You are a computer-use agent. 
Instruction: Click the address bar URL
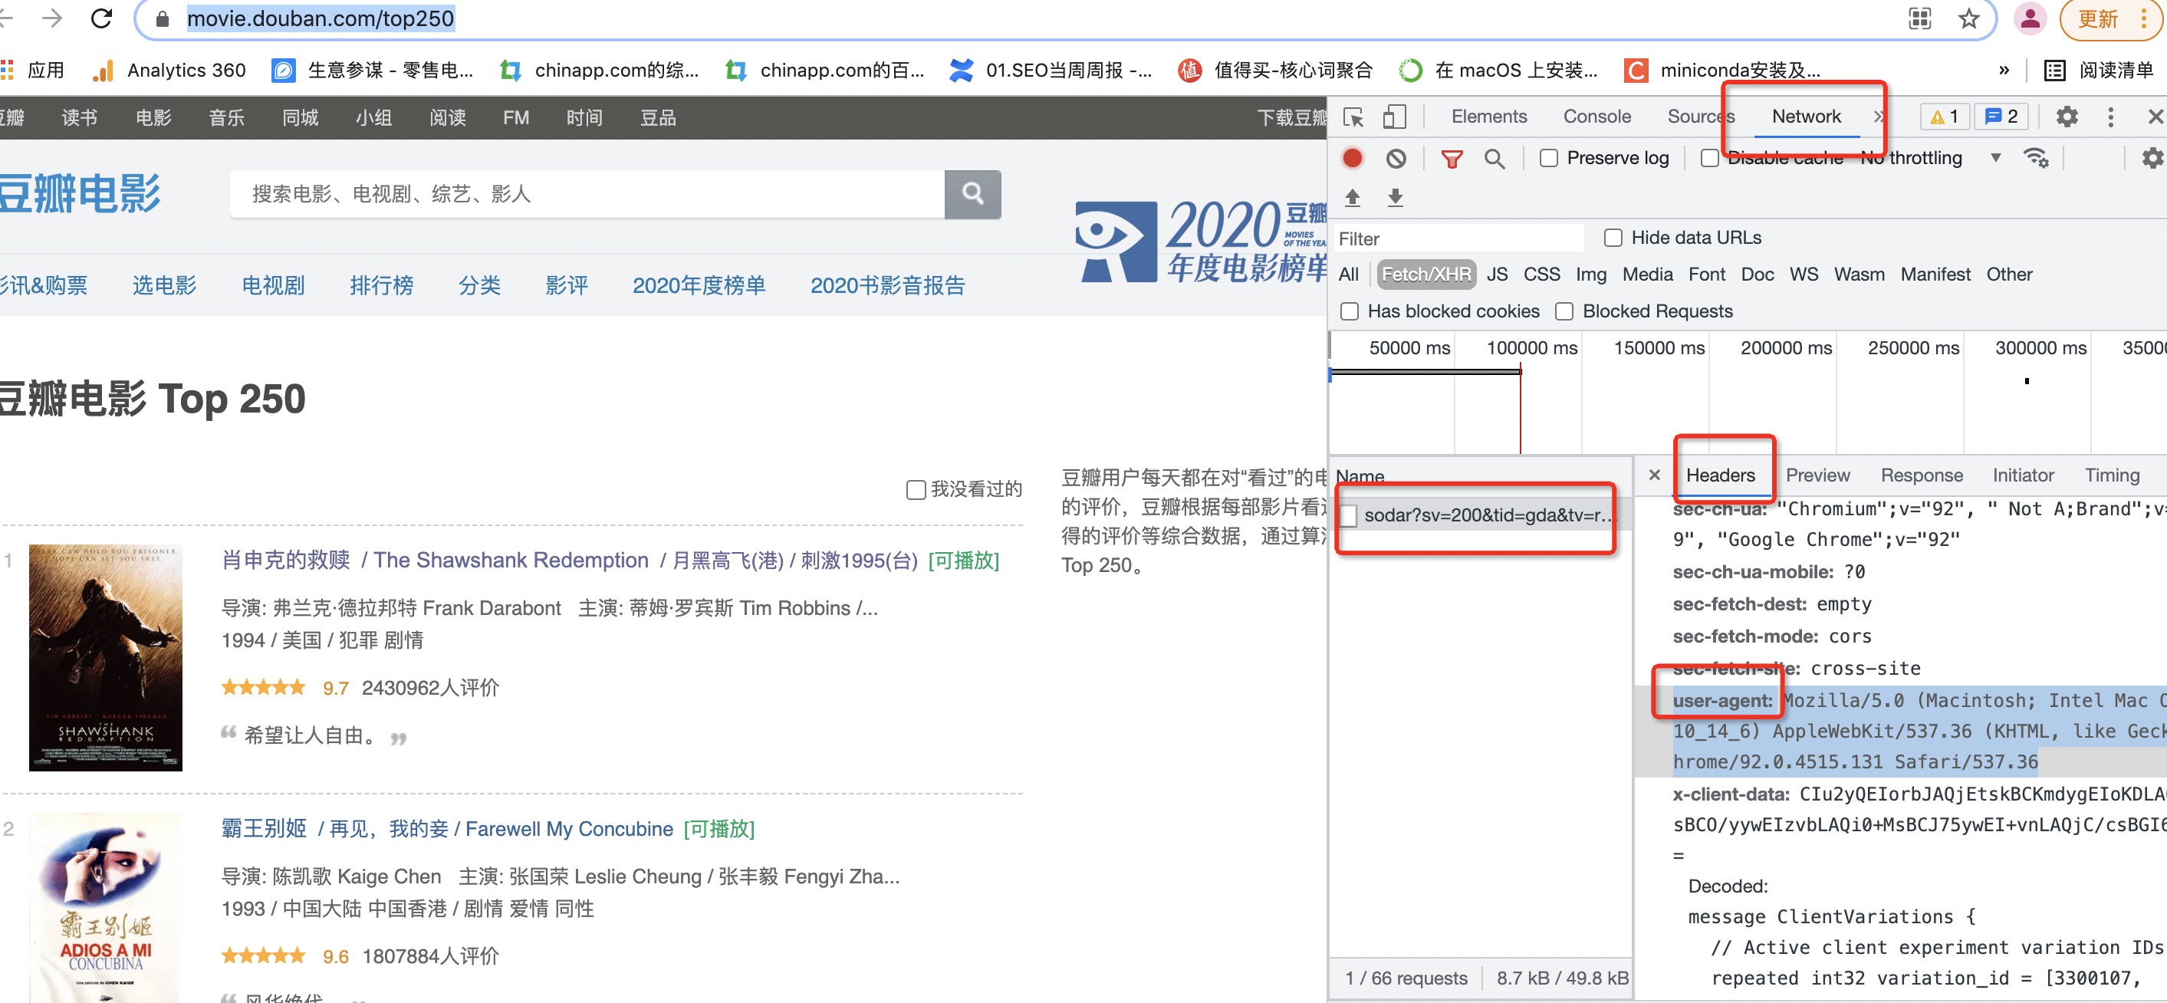click(x=320, y=18)
